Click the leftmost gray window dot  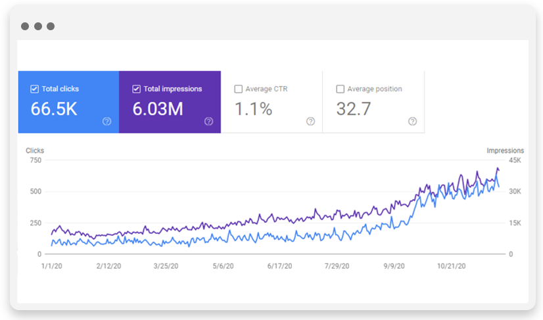[x=24, y=26]
